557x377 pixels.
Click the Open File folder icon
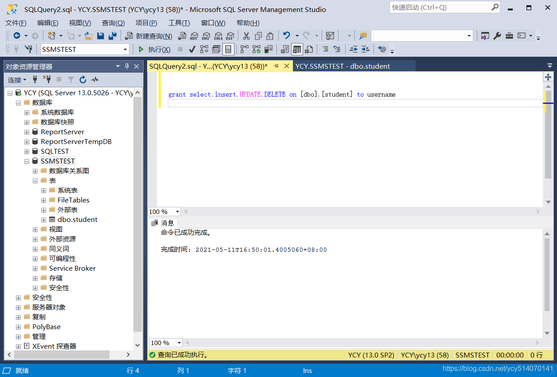[x=88, y=36]
